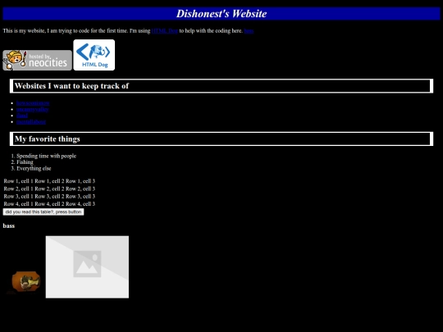Follow the HTML Dog text link in intro

pos(165,31)
